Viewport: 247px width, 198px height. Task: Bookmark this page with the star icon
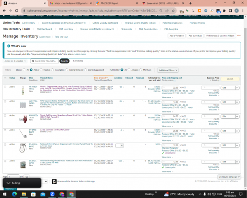(x=173, y=10)
